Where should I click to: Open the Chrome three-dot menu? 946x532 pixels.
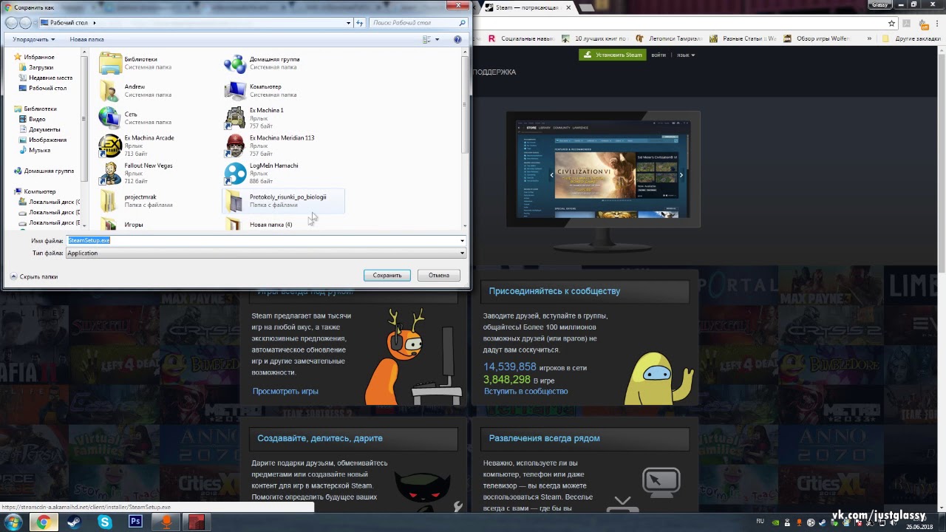point(936,23)
